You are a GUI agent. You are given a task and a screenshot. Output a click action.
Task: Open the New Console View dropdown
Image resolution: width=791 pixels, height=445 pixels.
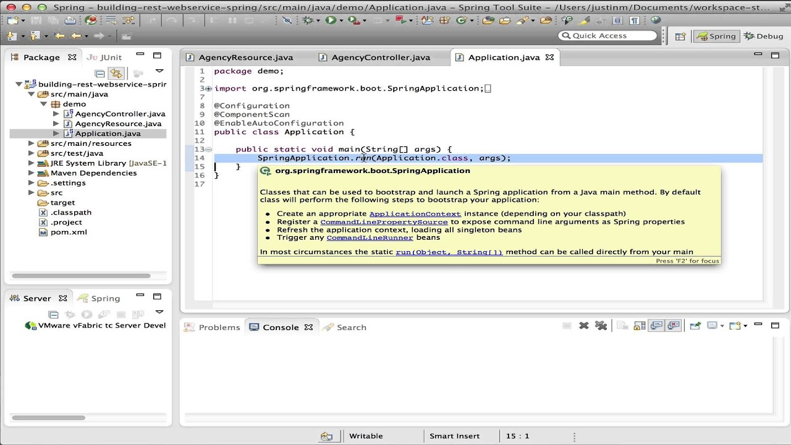pyautogui.click(x=745, y=326)
